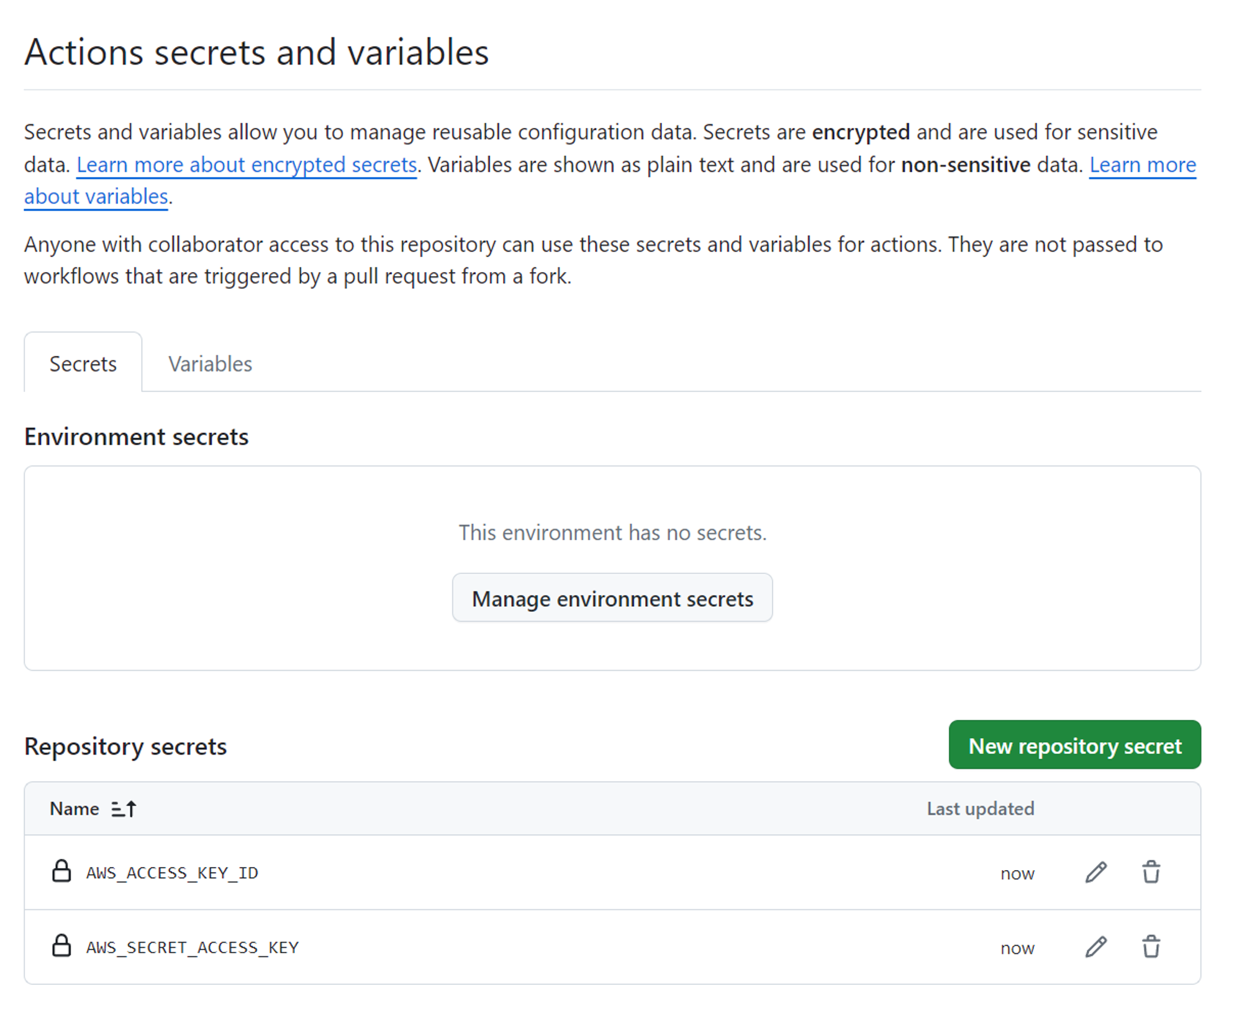Image resolution: width=1242 pixels, height=1016 pixels.
Task: Delete the AWS_ACCESS_KEY_ID secret trash icon
Action: coord(1151,872)
